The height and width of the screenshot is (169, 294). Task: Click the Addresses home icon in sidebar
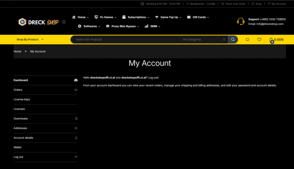[x=76, y=128]
